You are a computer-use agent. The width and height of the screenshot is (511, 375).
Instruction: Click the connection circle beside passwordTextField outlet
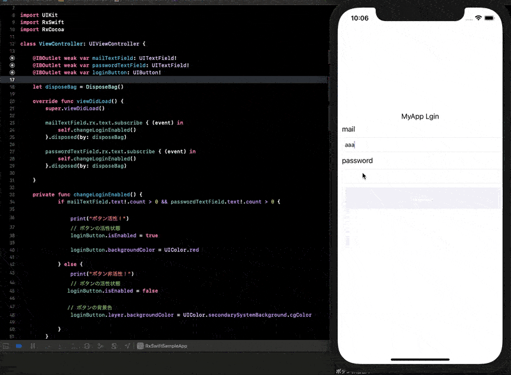pos(12,65)
